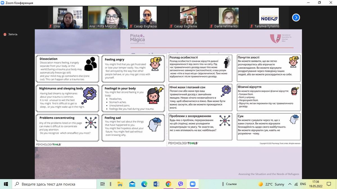The image size is (337, 189).
Task: Open Viber from the taskbar
Action: [x=181, y=184]
